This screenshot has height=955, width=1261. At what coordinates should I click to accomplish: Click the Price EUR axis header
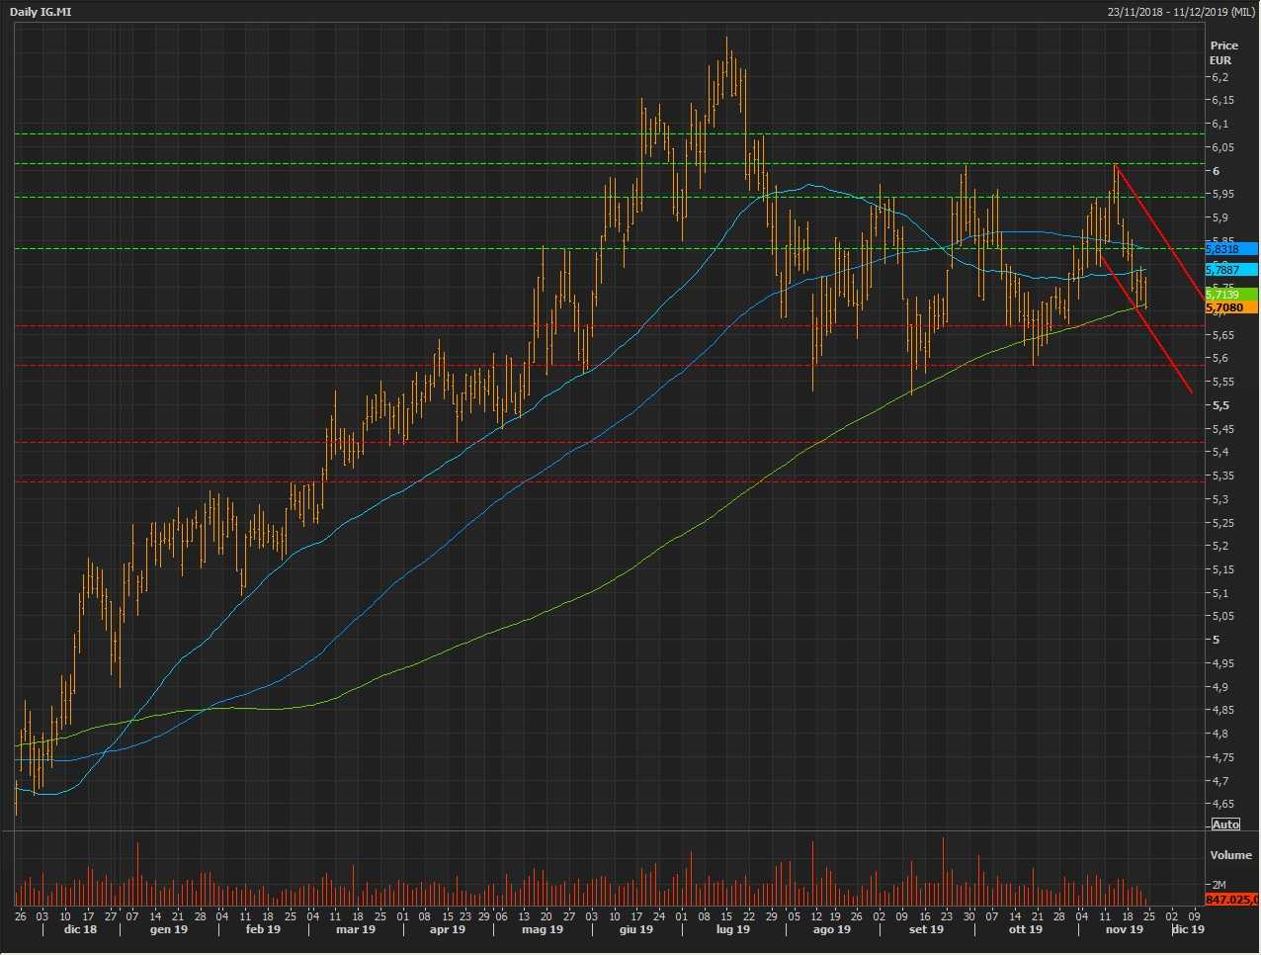[1223, 52]
